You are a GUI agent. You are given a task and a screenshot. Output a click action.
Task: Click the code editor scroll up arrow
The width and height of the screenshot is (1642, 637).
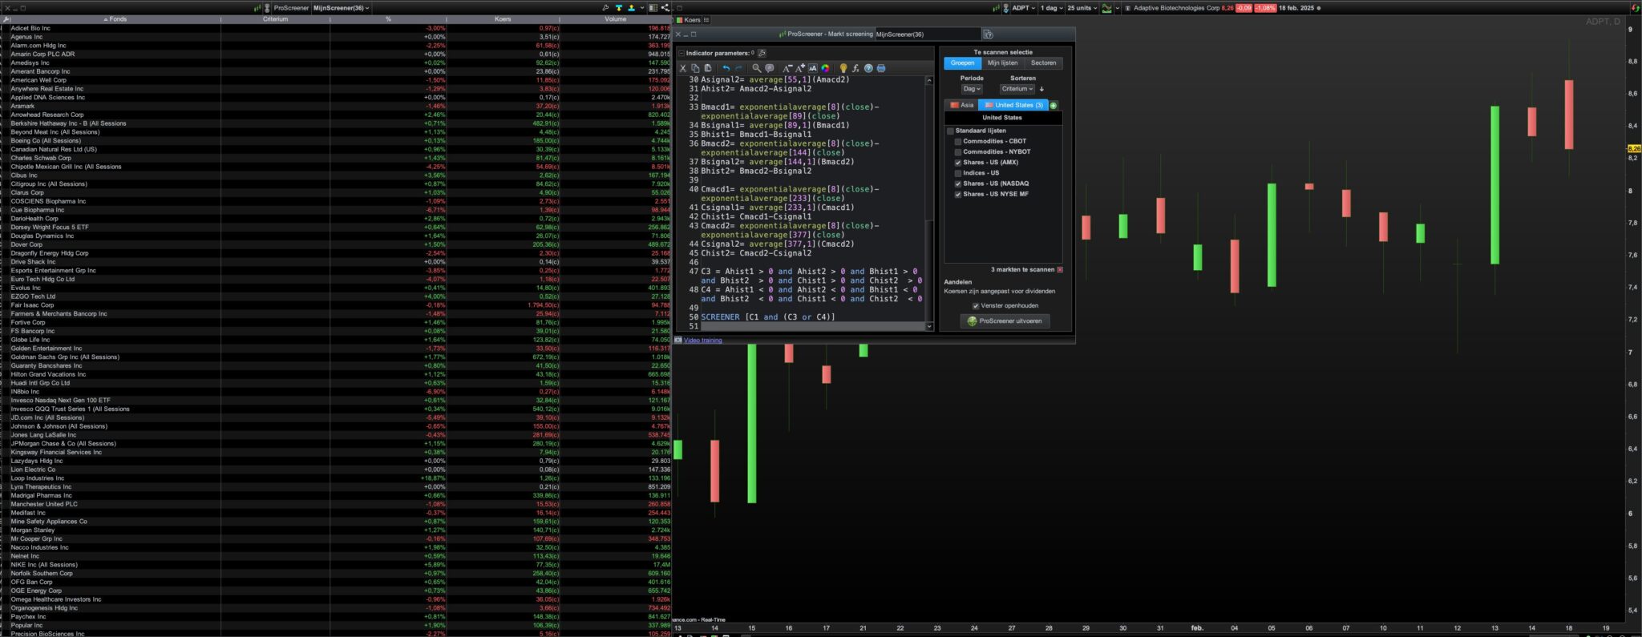coord(929,80)
